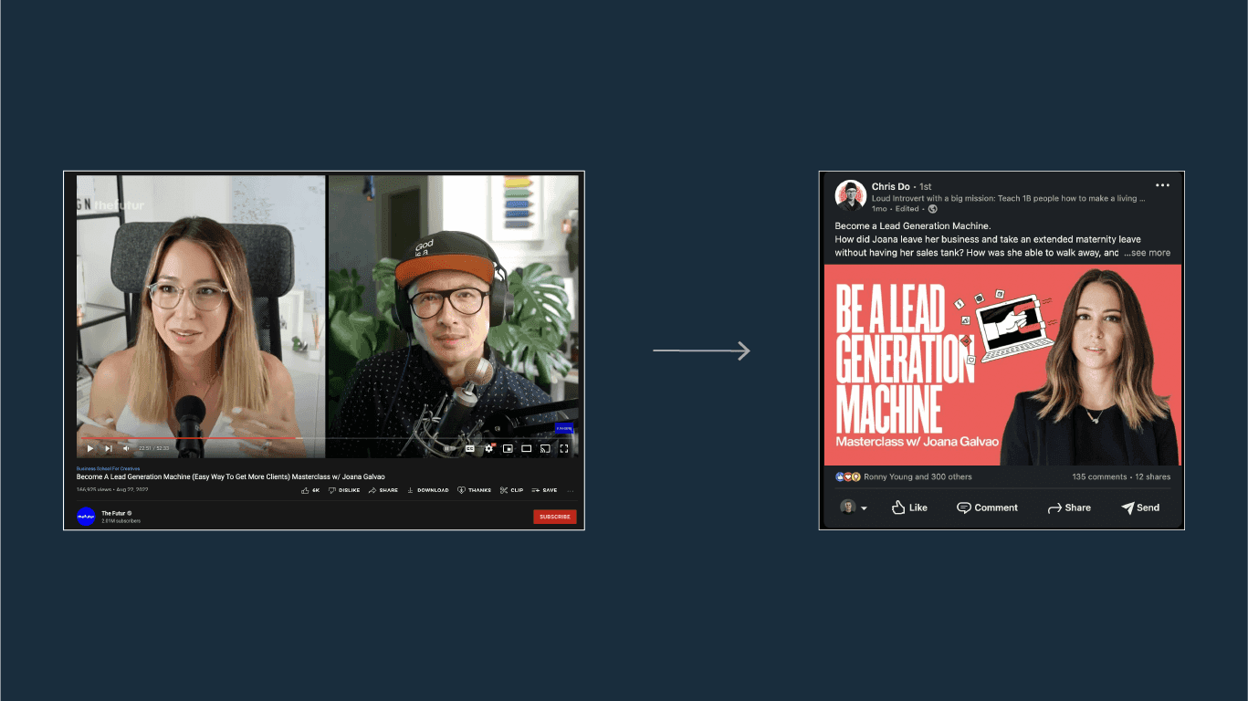The height and width of the screenshot is (701, 1248).
Task: Click The Futur channel avatar
Action: pyautogui.click(x=85, y=516)
